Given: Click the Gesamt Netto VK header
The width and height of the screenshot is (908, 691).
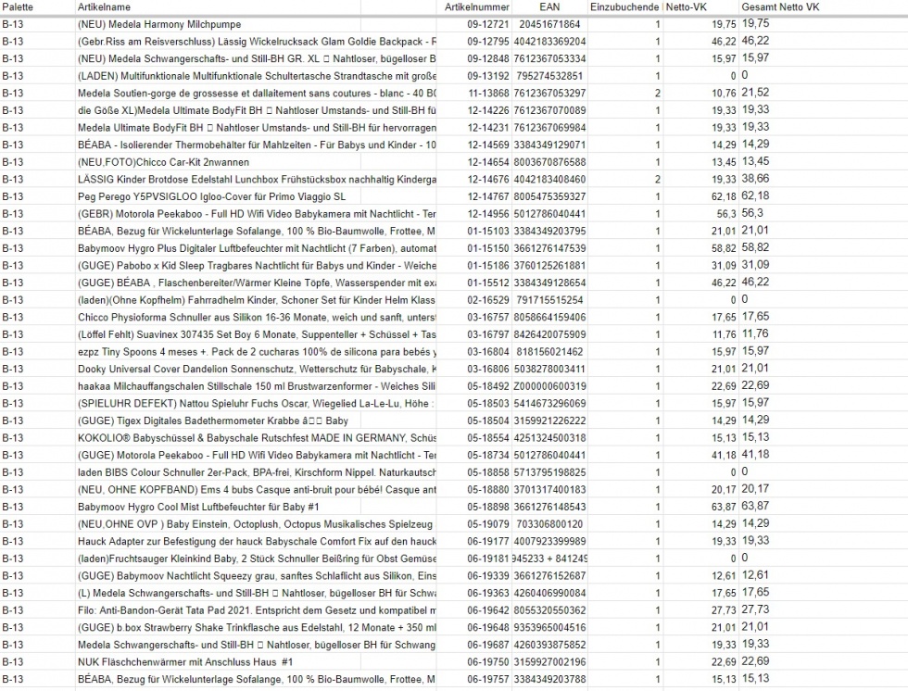Looking at the screenshot, I should 780,6.
